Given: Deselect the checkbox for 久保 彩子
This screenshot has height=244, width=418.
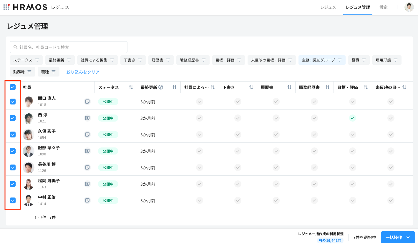Looking at the screenshot, I should point(13,135).
